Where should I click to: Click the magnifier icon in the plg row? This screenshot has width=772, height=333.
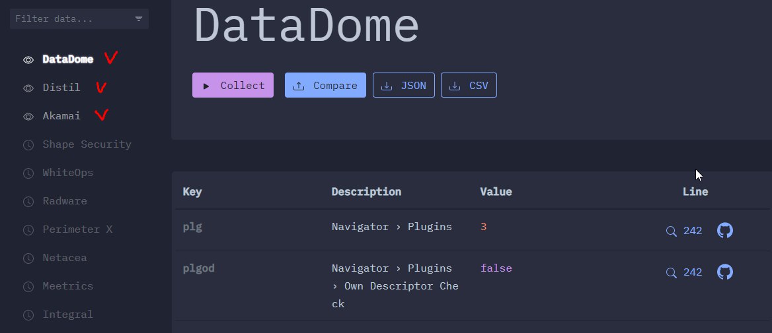[x=671, y=231]
